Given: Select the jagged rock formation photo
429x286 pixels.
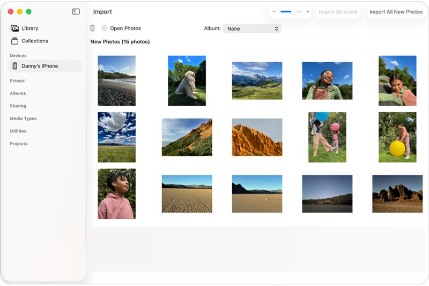Looking at the screenshot, I should [397, 194].
